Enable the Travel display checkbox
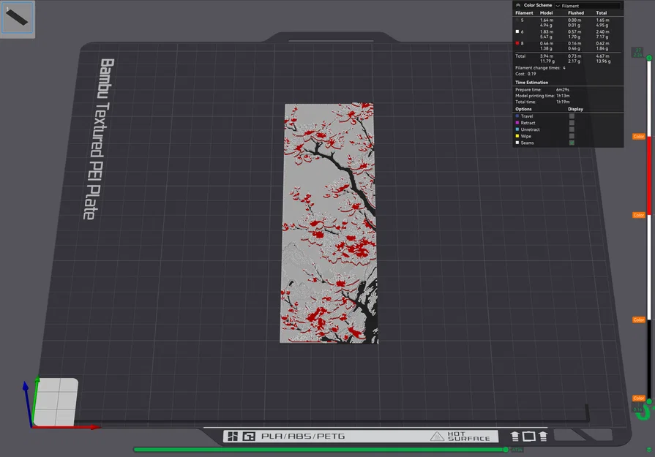This screenshot has width=655, height=457. tap(572, 116)
